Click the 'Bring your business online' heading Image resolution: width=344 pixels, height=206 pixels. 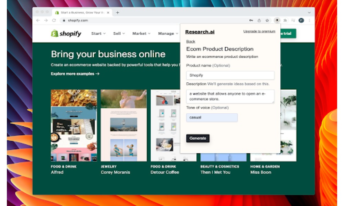point(108,54)
